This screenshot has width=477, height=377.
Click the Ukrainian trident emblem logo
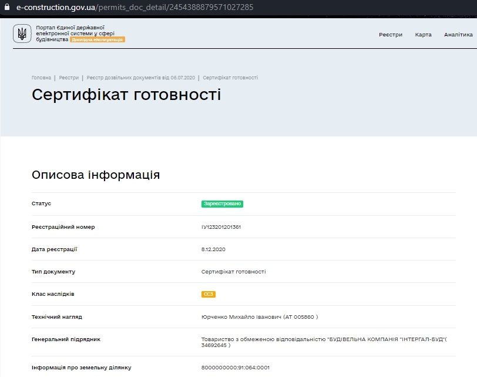point(22,34)
